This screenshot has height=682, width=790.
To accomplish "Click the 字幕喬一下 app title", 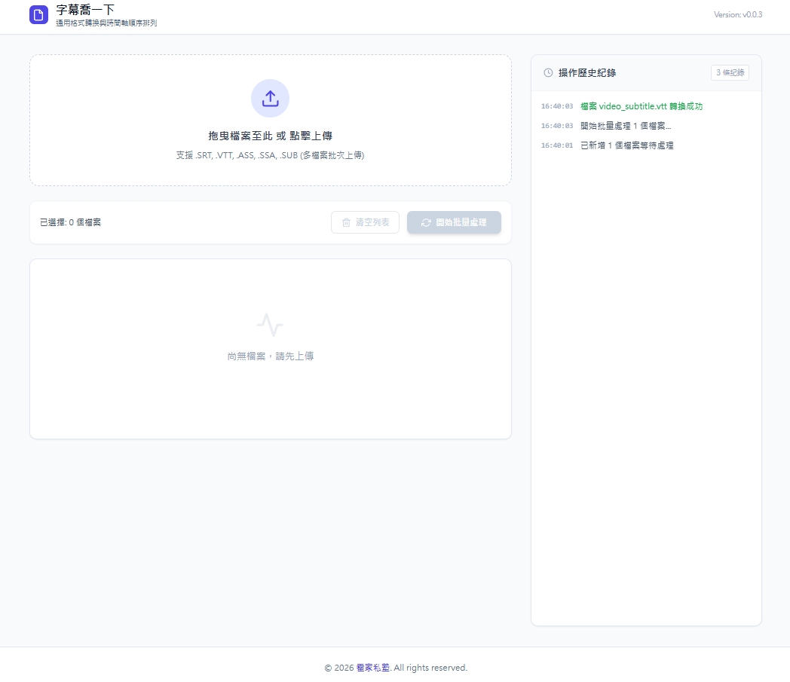I will 85,10.
